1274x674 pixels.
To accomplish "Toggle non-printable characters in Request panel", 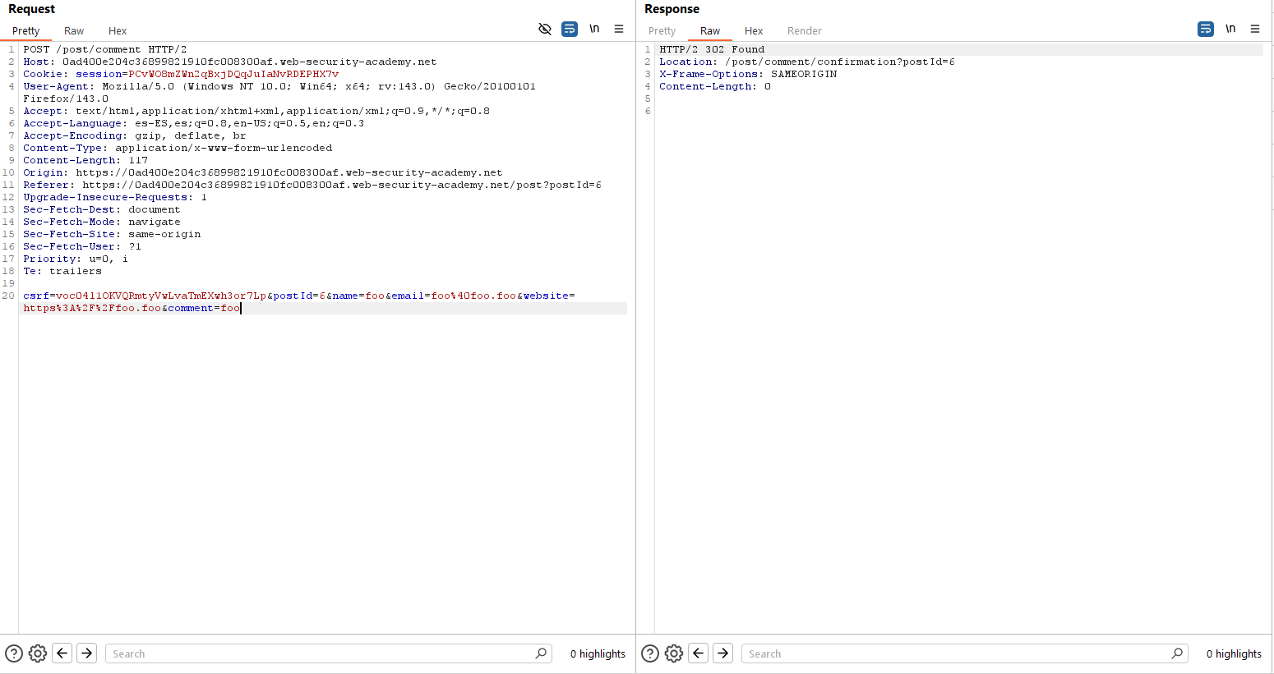I will click(x=594, y=30).
